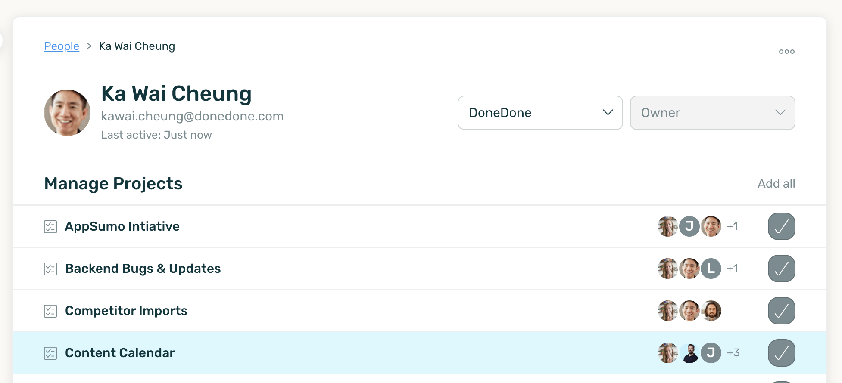Click the kawai.cheung@donedone.com email address
Viewport: 842px width, 383px height.
tap(192, 116)
